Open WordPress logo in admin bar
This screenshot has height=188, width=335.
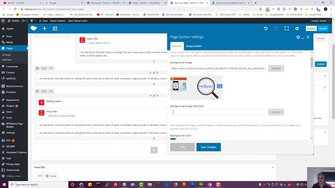tap(3, 21)
